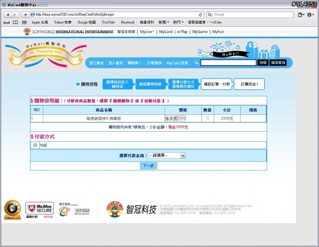The height and width of the screenshot is (247, 319).
Task: Click the 進階查詢 button
Action: click(278, 63)
